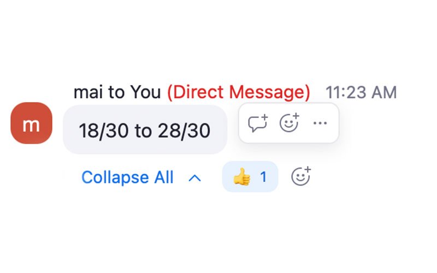Click the word "Message" in the red label
Screen dimensions: 437x273
(270, 92)
